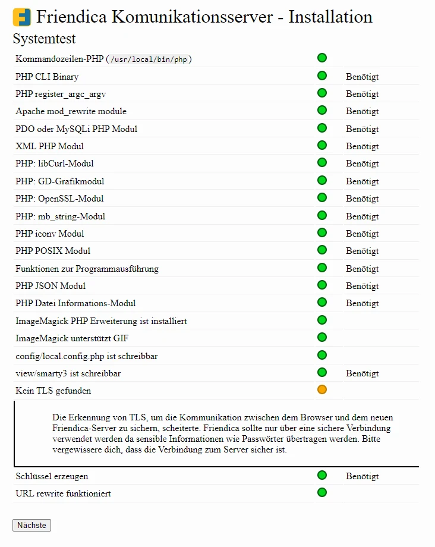Click the orange status icon for Kein TLS gefunden

(x=322, y=390)
